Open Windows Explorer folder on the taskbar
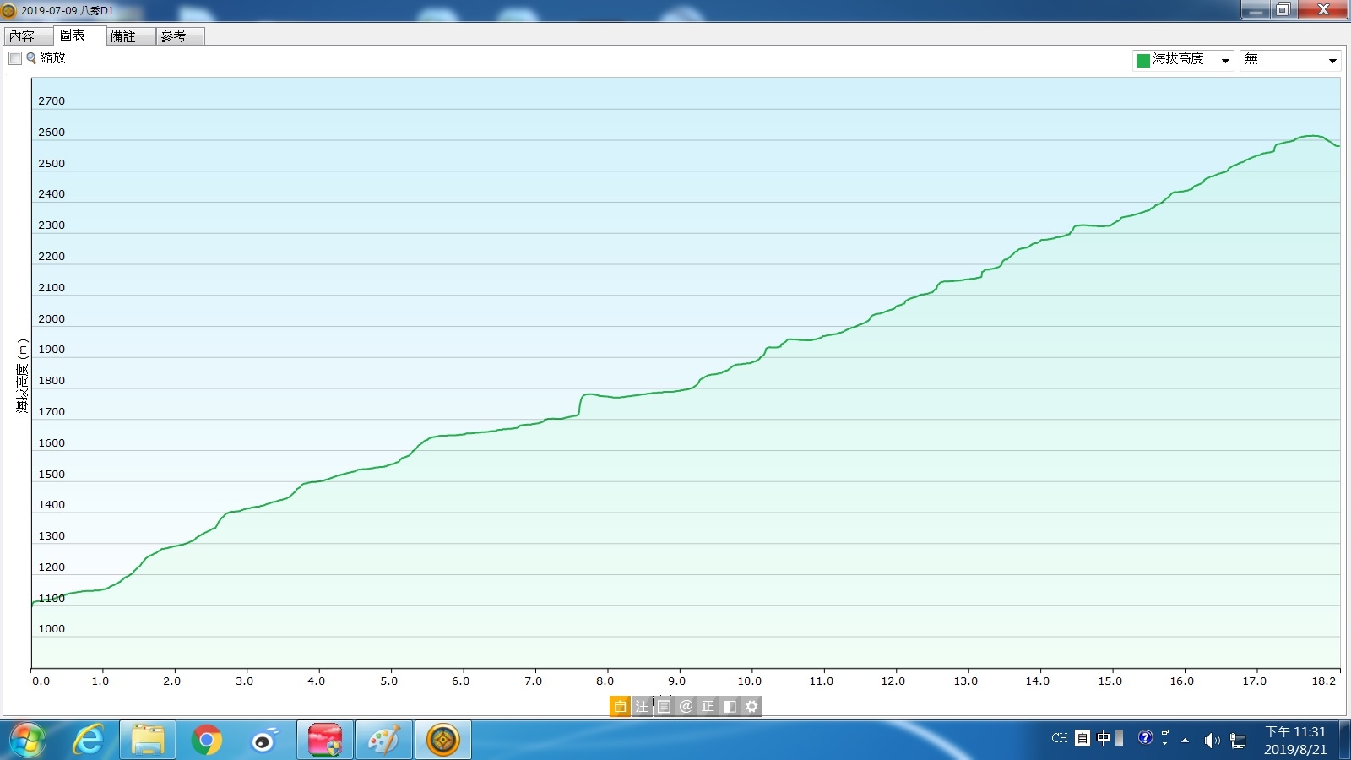Viewport: 1351px width, 760px height. coord(148,741)
